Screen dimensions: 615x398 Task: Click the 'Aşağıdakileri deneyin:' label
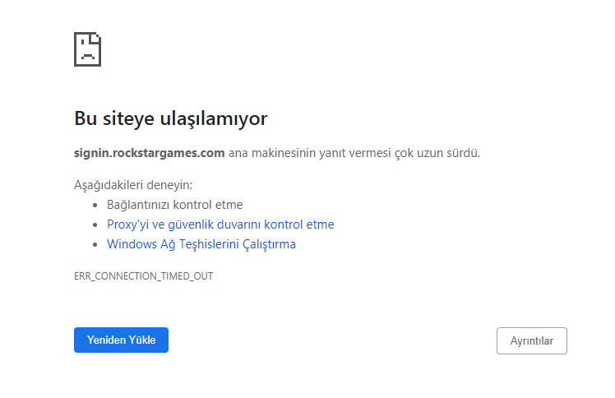pyautogui.click(x=133, y=185)
